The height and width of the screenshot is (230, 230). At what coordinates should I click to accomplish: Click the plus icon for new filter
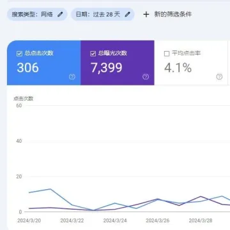point(146,15)
